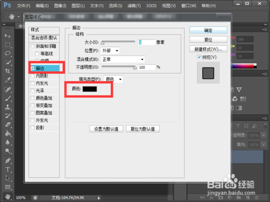Select the Horizontal Type tool
270x202 pixels.
[8, 170]
